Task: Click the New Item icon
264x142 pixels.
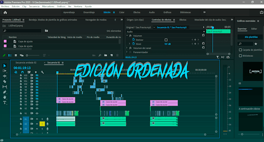Action: [111, 55]
